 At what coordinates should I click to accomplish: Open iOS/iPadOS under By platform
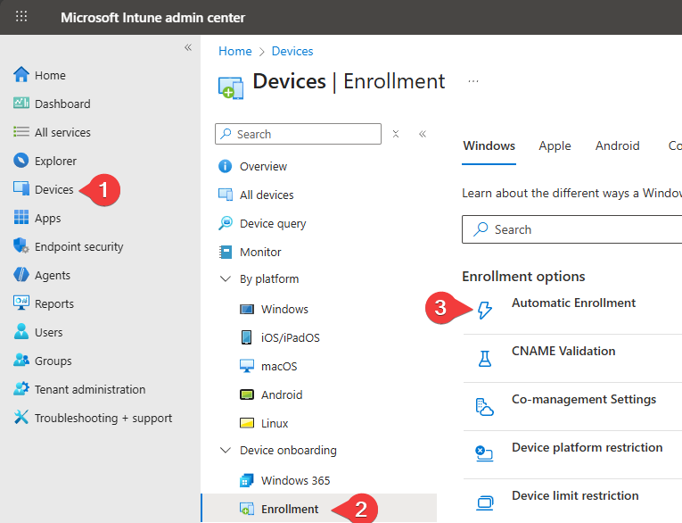click(x=290, y=337)
